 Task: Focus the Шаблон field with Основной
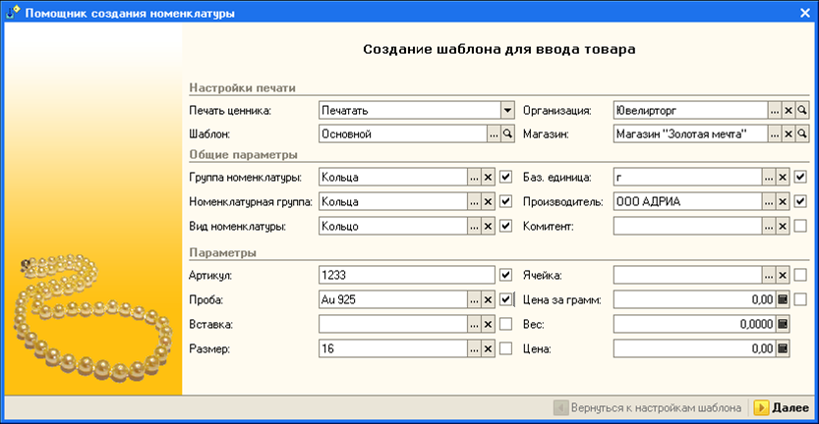403,134
